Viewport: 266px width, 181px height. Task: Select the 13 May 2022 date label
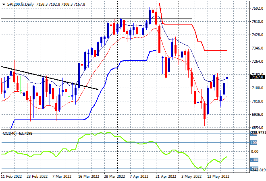(218, 177)
